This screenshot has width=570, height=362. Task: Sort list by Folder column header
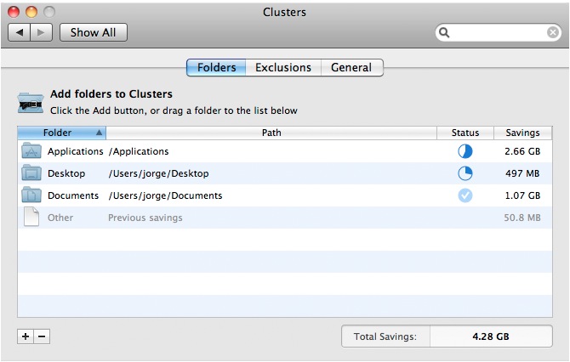click(x=61, y=133)
